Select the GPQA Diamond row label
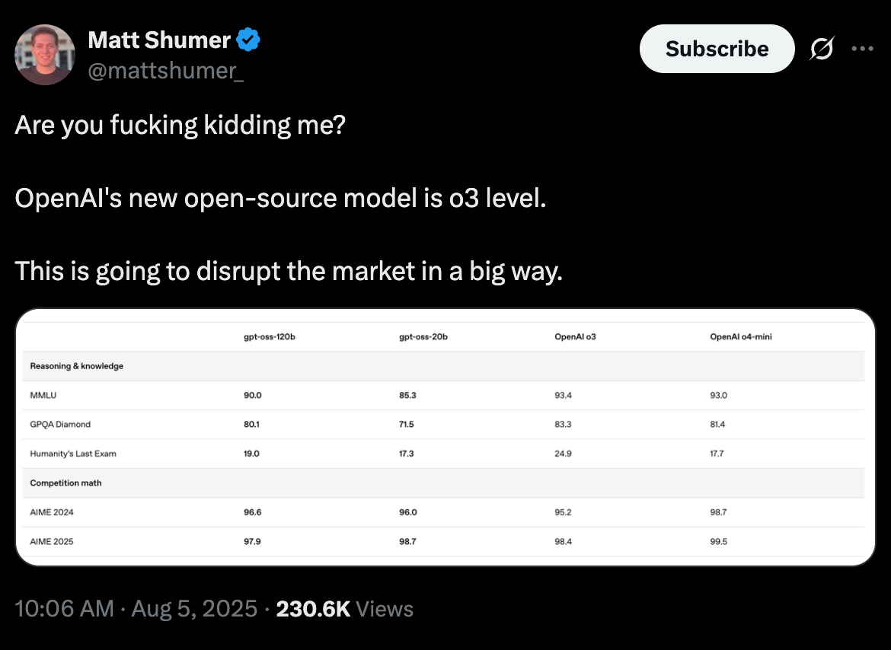 [60, 424]
